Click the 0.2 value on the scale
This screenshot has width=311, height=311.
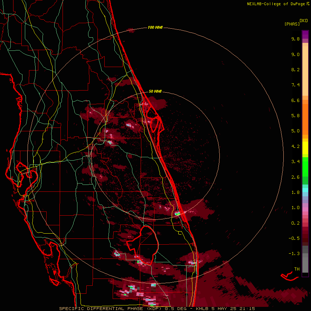tap(295, 223)
